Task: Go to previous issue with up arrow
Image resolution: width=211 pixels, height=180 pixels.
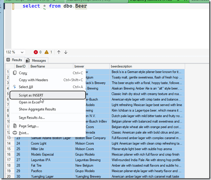Action: click(x=59, y=52)
